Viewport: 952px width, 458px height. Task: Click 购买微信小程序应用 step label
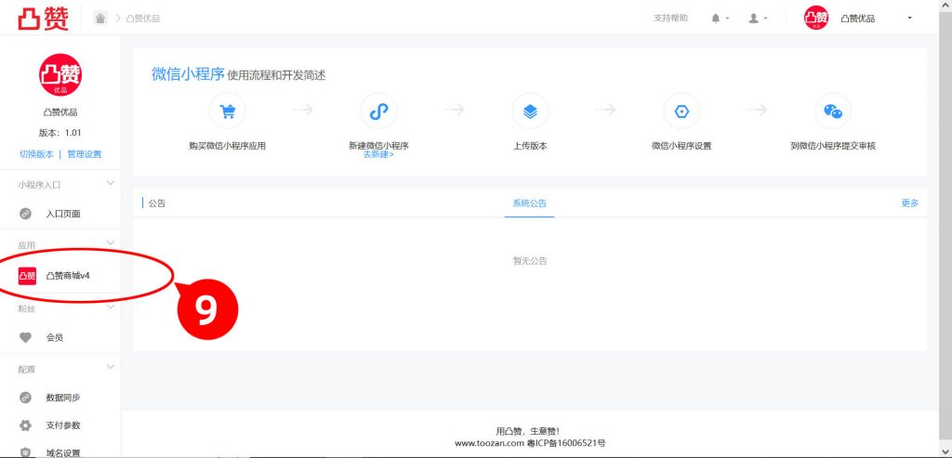coord(228,146)
